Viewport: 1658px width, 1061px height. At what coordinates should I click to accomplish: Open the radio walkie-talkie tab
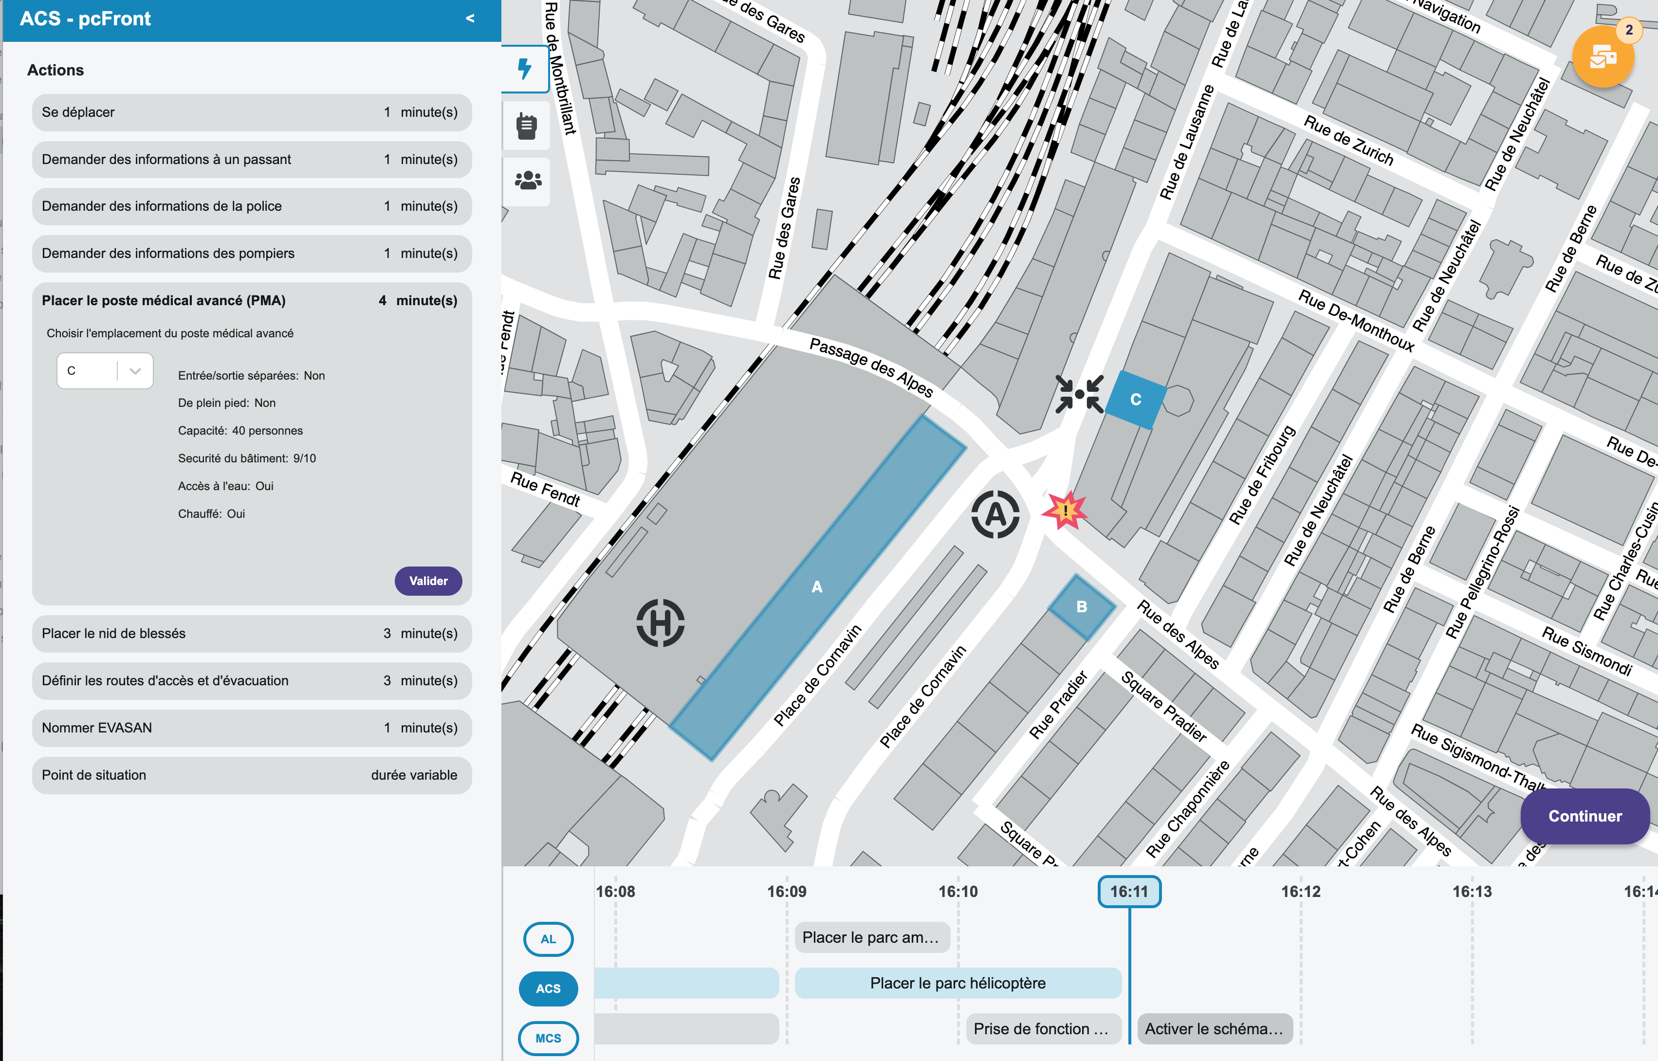coord(527,126)
